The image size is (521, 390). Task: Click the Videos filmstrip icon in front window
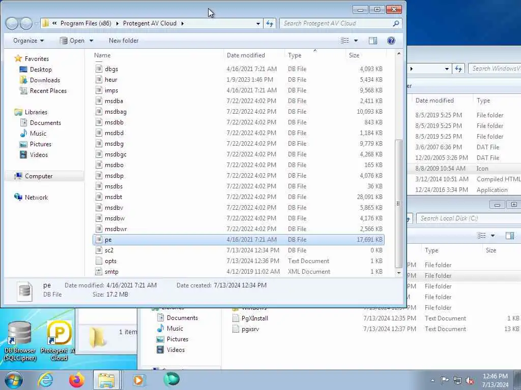pyautogui.click(x=23, y=154)
